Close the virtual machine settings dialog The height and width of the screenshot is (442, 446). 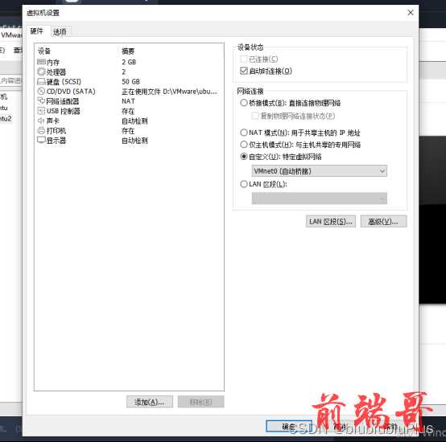click(x=410, y=13)
